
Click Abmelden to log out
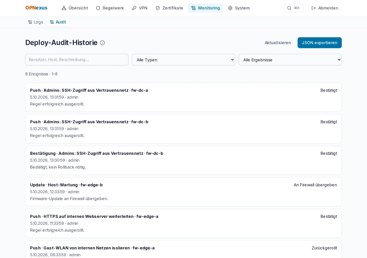click(325, 8)
